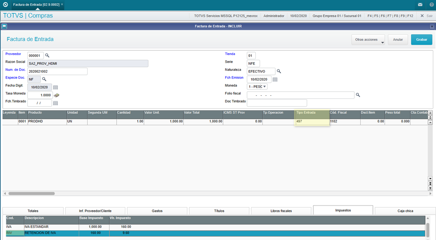The width and height of the screenshot is (436, 240).
Task: Open the Moneda dropdown
Action: (x=257, y=87)
